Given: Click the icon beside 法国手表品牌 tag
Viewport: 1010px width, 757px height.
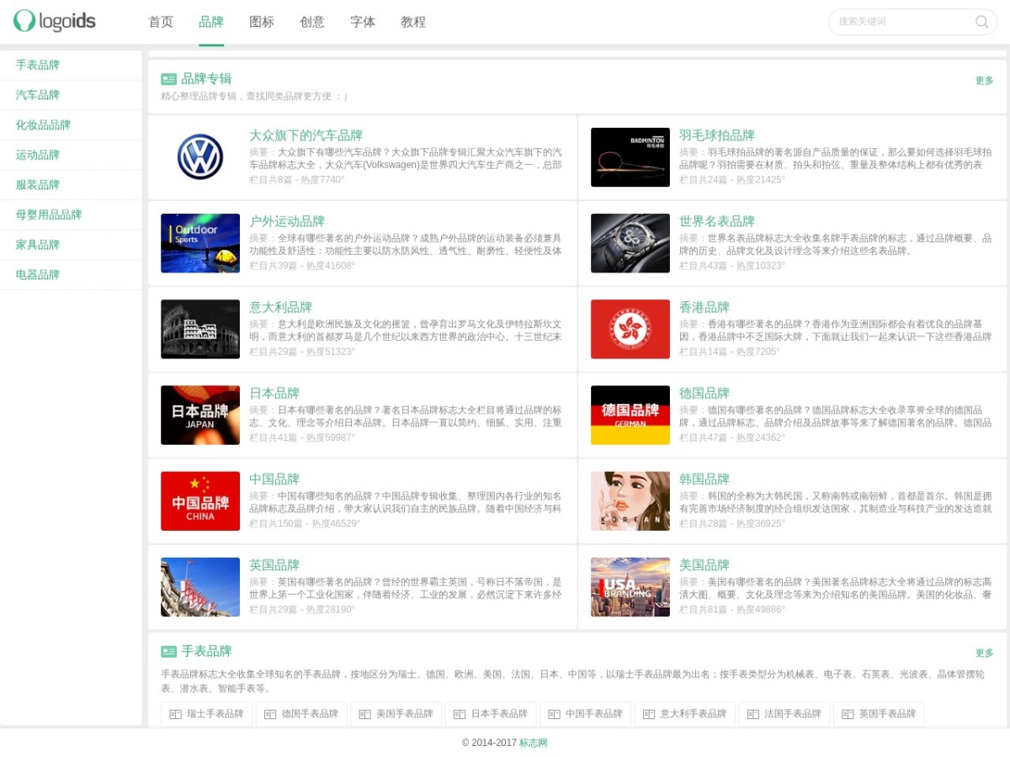Looking at the screenshot, I should click(752, 714).
